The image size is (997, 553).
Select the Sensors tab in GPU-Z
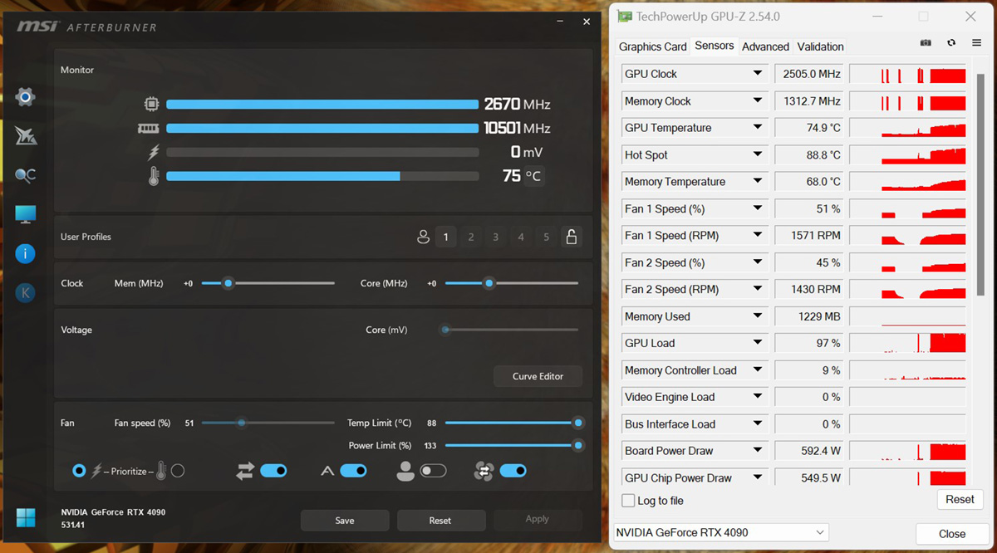coord(715,46)
